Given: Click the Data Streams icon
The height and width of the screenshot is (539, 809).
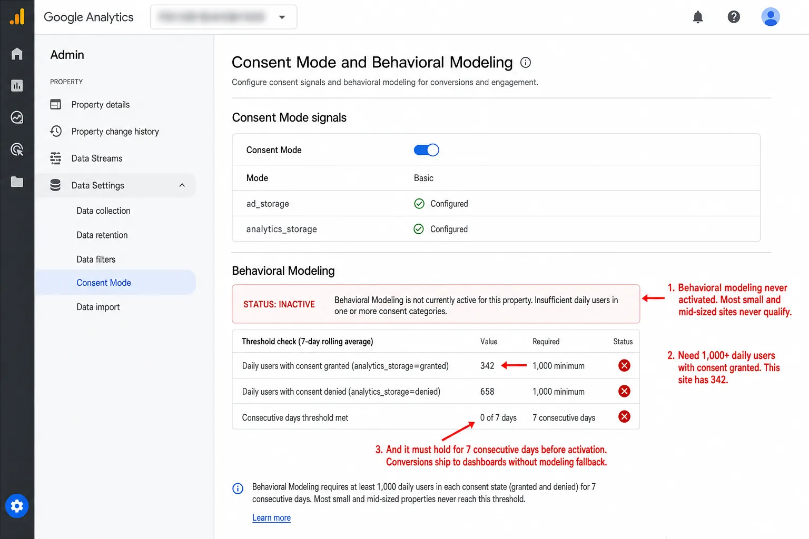Looking at the screenshot, I should pos(55,158).
